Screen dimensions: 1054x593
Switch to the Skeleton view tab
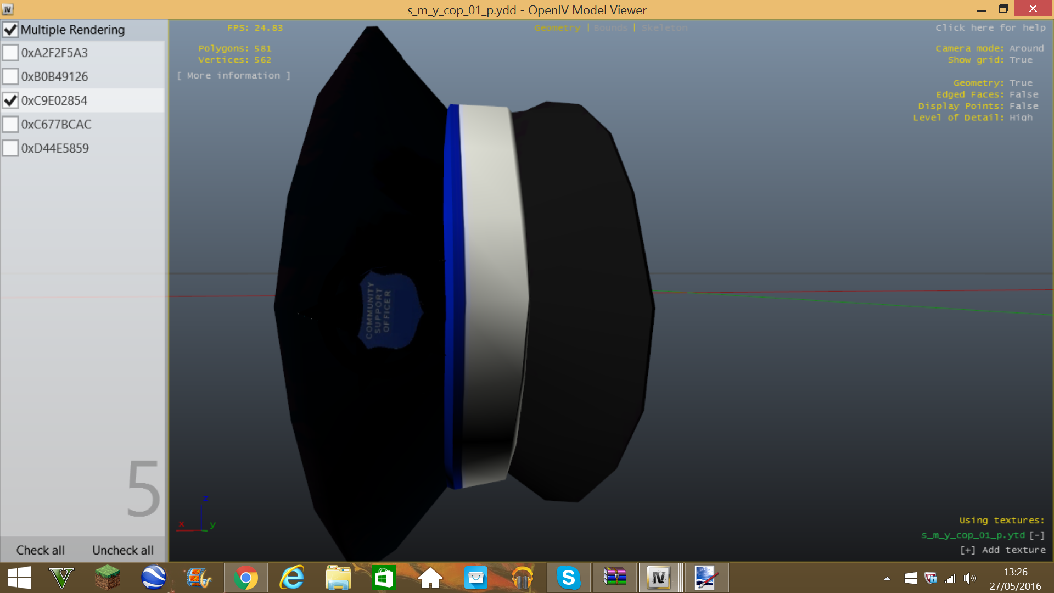664,28
